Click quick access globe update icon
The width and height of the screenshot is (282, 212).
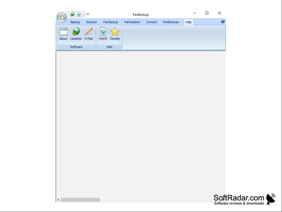coord(72,14)
